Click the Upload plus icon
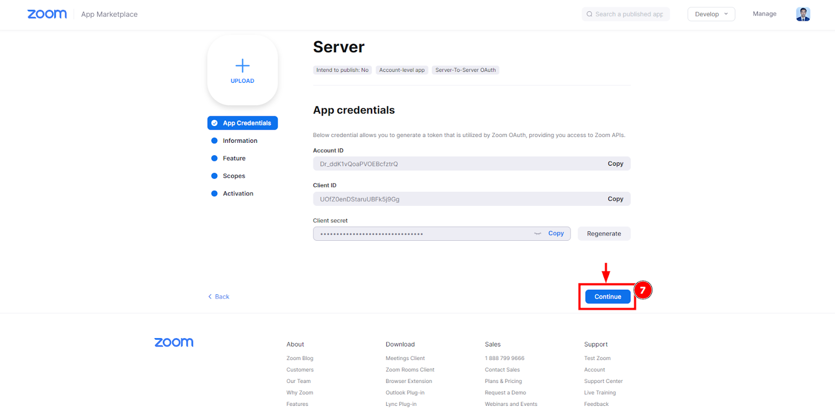835x409 pixels. click(x=243, y=66)
